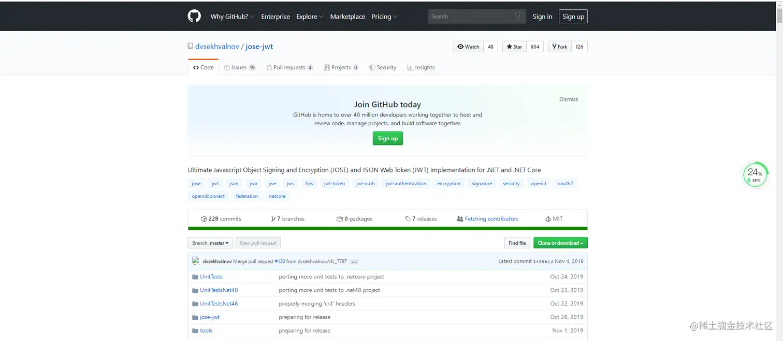The width and height of the screenshot is (783, 341).
Task: Click the folder icon for UnitTests
Action: point(195,277)
